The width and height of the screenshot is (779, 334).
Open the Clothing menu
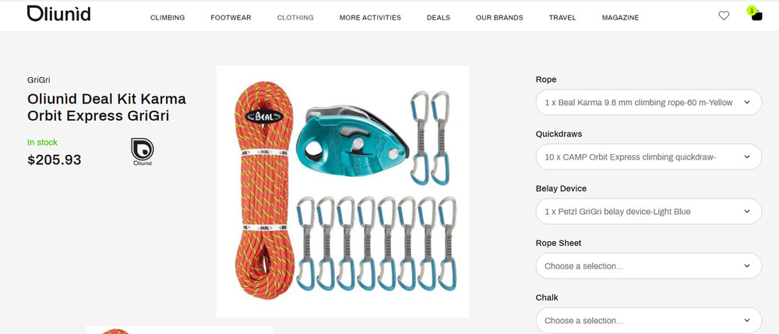pos(295,17)
